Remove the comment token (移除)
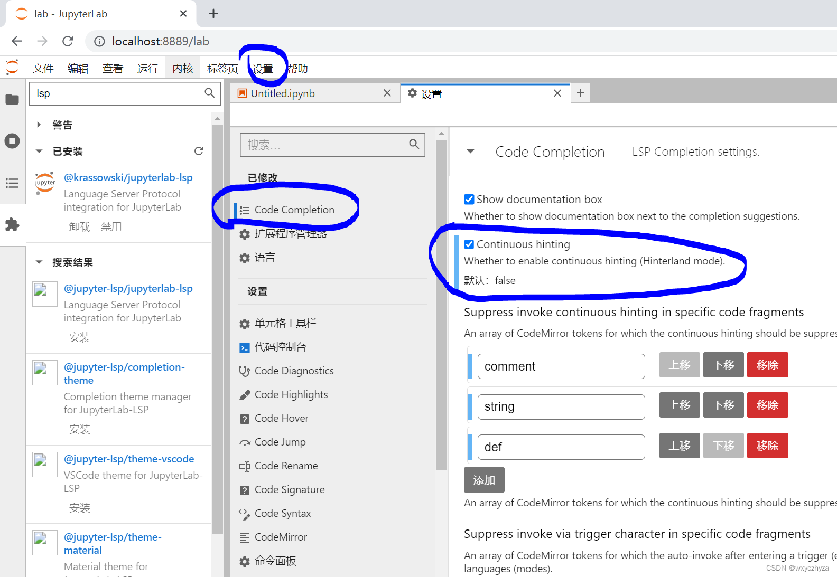 click(x=767, y=365)
